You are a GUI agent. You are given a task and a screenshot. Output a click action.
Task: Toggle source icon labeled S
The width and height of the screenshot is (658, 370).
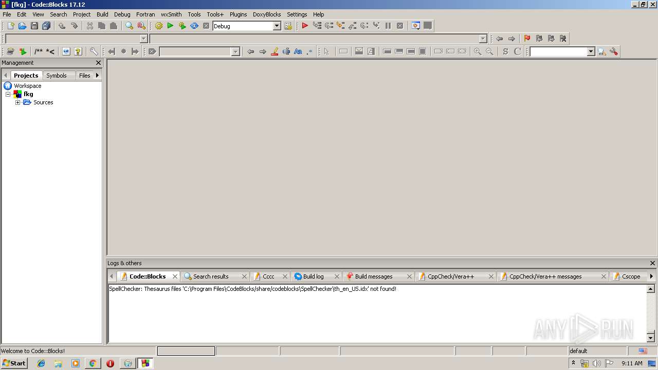pyautogui.click(x=505, y=51)
